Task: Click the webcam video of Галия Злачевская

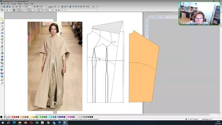Action: click(199, 14)
